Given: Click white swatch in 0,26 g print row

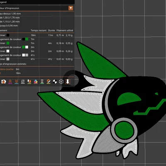Looking at the screenshot, I should [x=8, y=51].
